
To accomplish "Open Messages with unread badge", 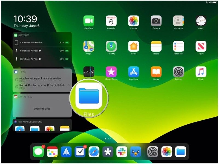I will point(38,152).
